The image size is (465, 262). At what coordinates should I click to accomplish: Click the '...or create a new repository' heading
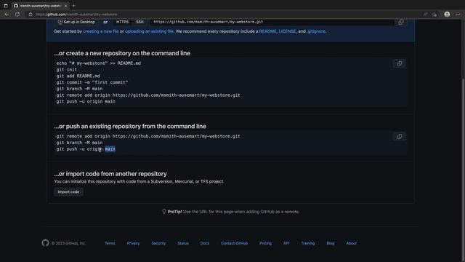tap(122, 53)
